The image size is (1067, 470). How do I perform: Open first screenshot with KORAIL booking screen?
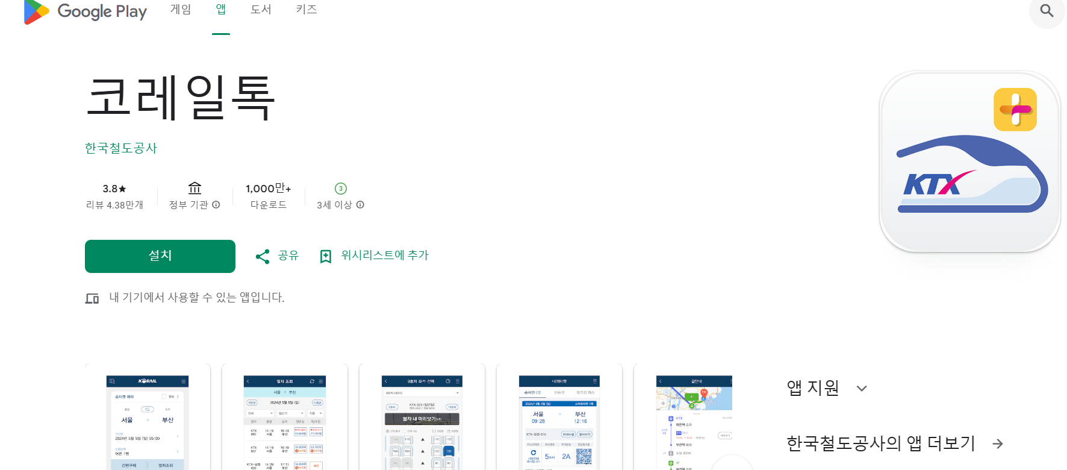148,417
